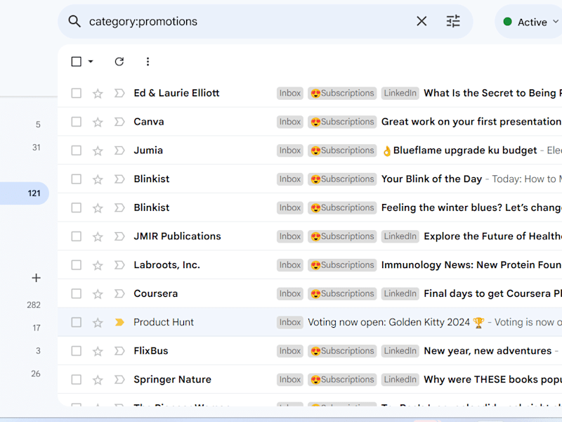Open the sidebar item with count 26
562x422 pixels.
click(36, 374)
